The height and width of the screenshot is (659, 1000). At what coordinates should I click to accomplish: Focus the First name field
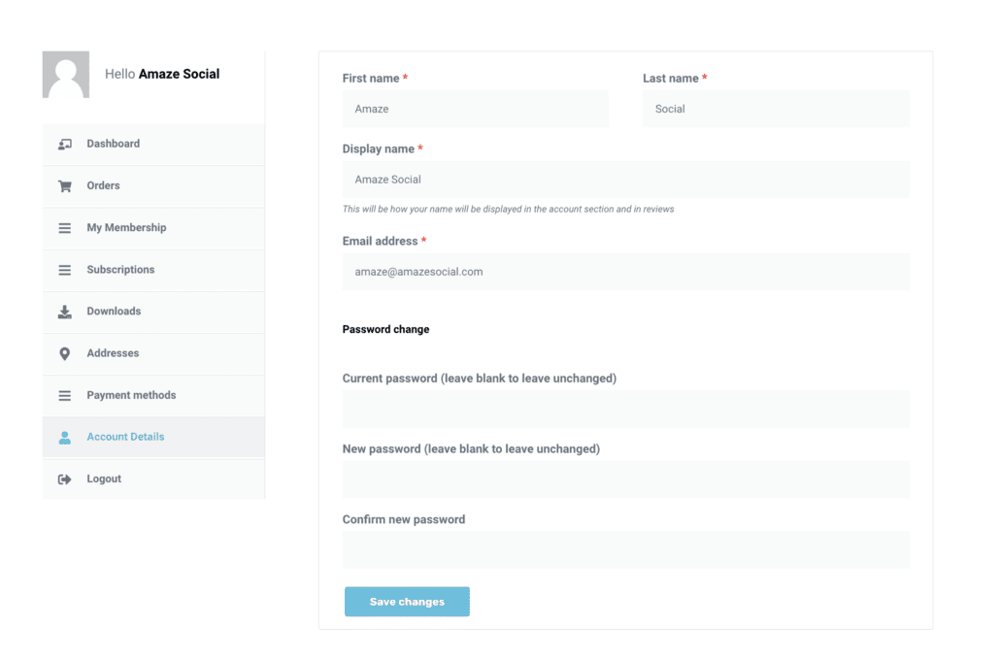(x=476, y=109)
